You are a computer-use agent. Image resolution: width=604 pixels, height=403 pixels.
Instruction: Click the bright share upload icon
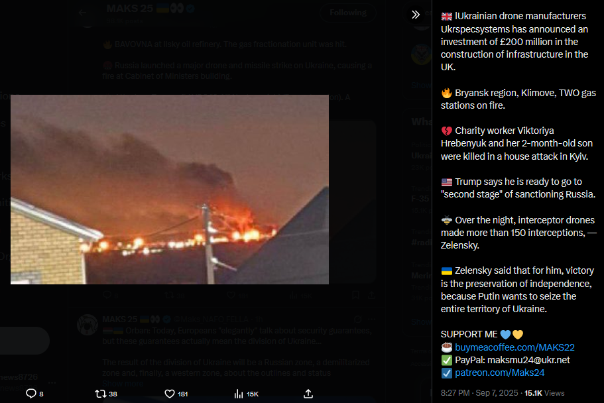click(x=308, y=393)
